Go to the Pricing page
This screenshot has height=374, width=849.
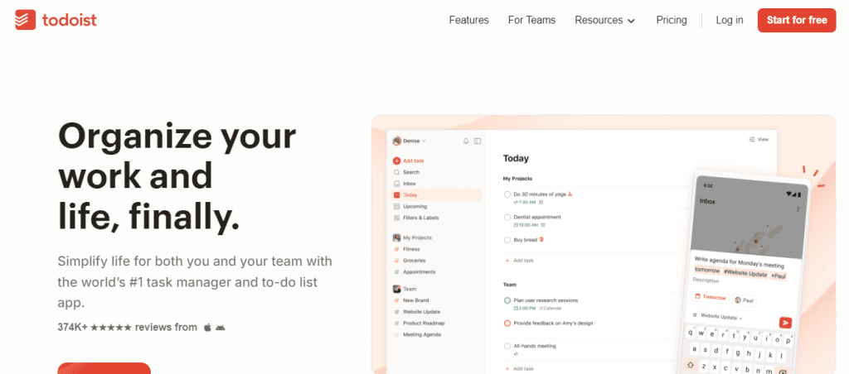pyautogui.click(x=671, y=20)
